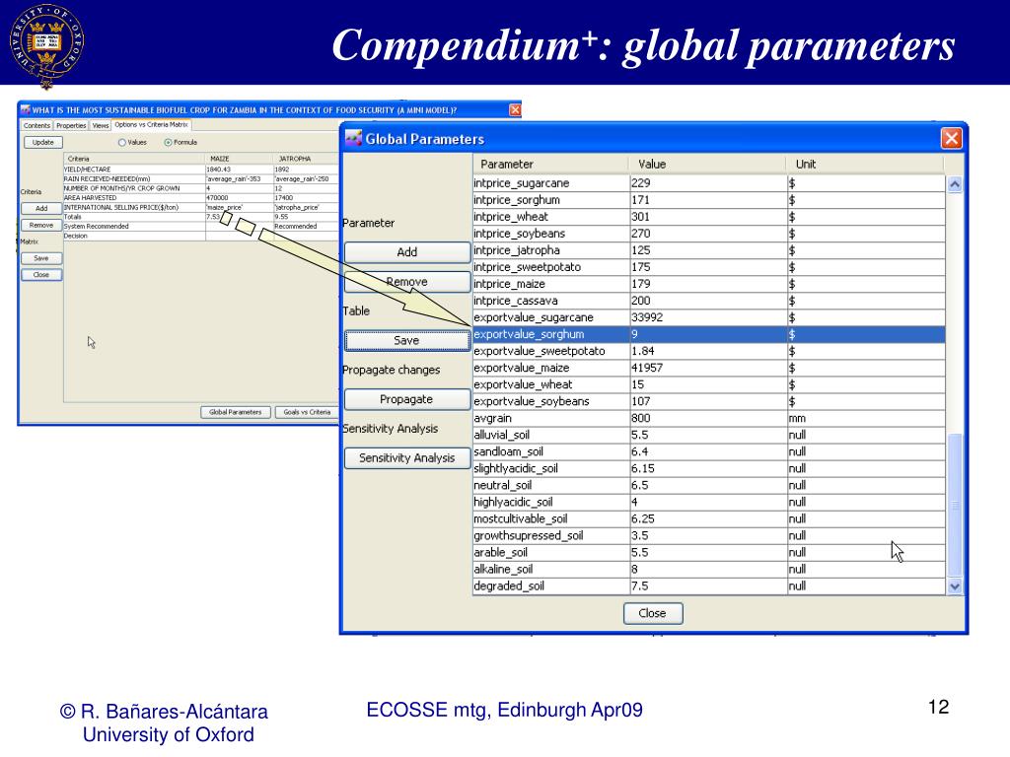Open Global Parameters from matrix window bottom
This screenshot has height=757, width=1010.
[235, 412]
